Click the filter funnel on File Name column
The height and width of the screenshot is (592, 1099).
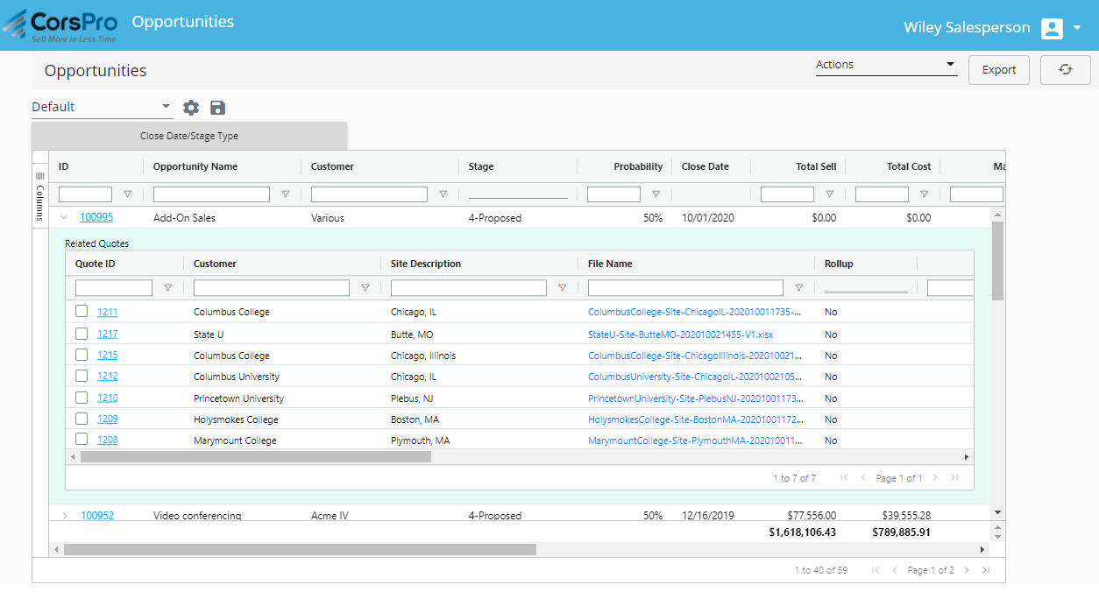(798, 287)
